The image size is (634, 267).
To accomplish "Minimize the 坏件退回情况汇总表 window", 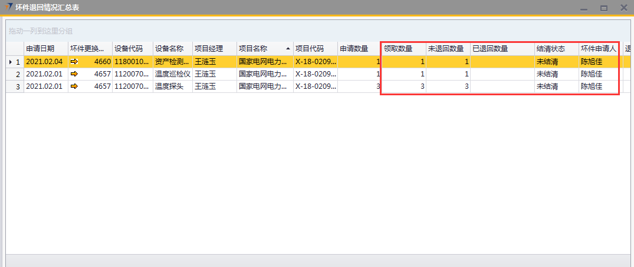I will [583, 8].
